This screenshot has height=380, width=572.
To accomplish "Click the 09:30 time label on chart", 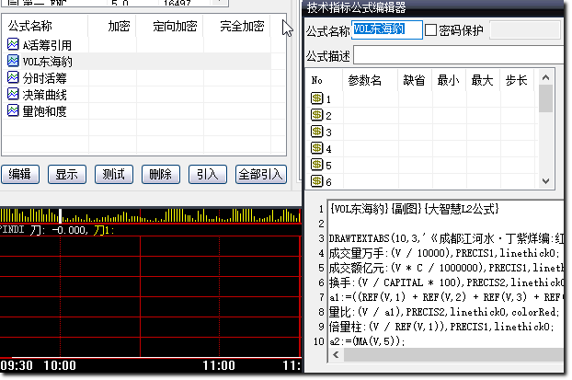I will pos(17,365).
